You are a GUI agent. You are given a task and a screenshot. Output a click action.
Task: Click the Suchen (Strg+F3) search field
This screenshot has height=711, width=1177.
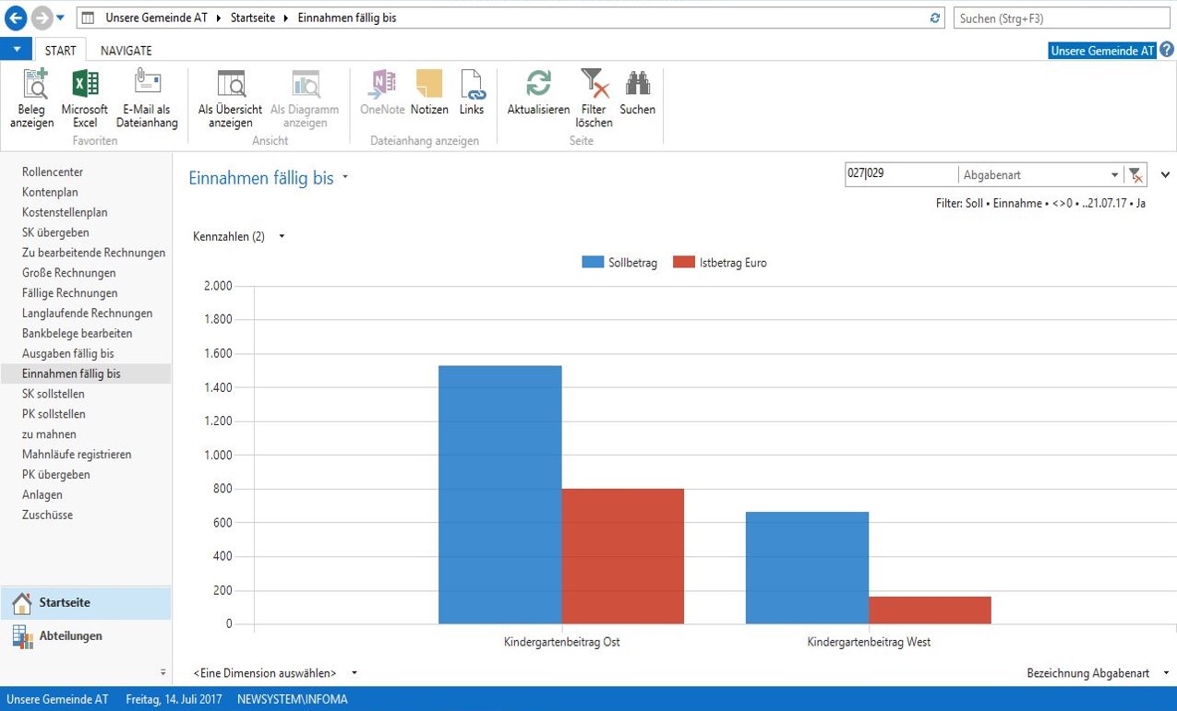click(x=1062, y=18)
